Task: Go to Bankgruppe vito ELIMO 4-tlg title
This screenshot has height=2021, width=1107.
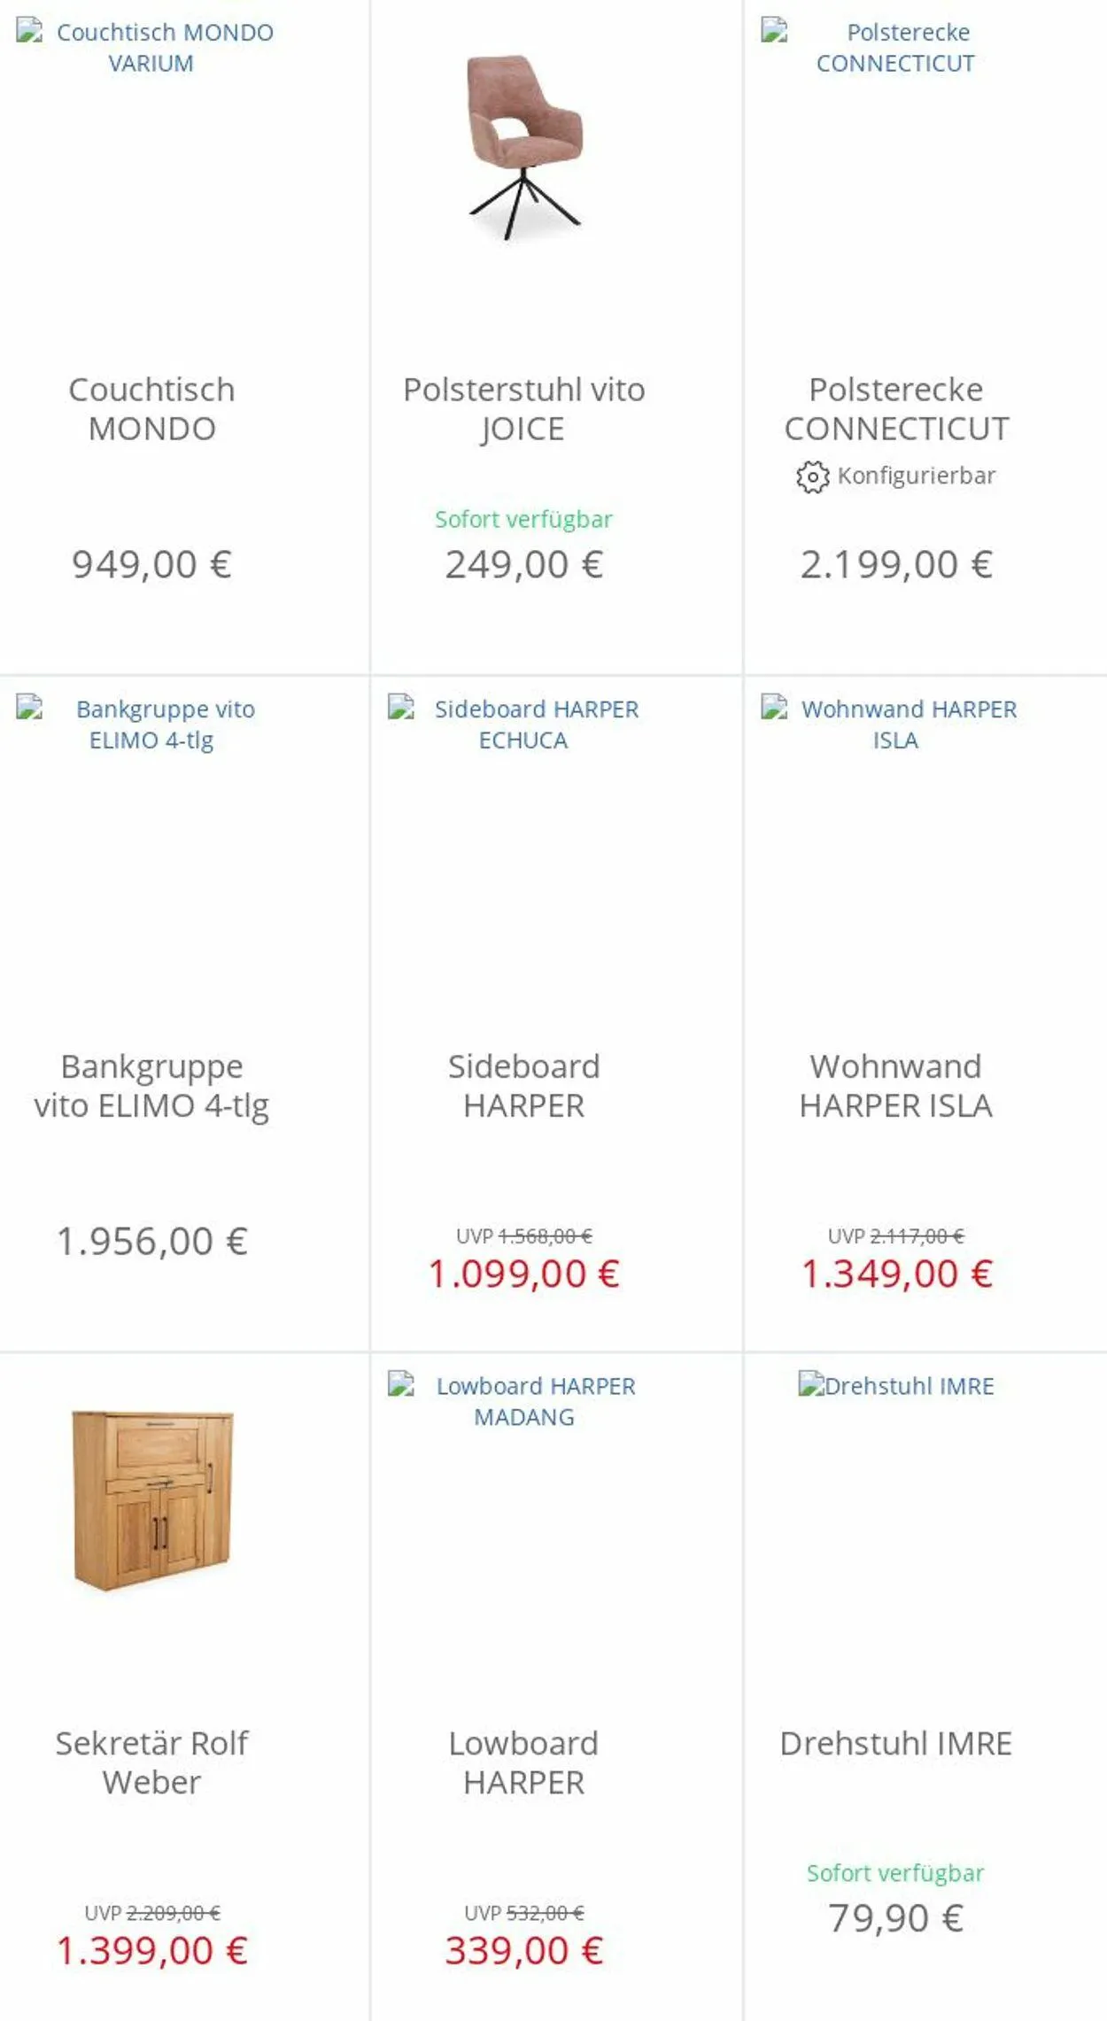Action: (151, 1086)
